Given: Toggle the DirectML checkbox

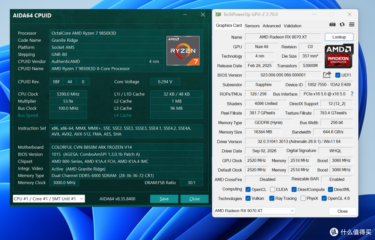Looking at the screenshot, I should (331, 190).
